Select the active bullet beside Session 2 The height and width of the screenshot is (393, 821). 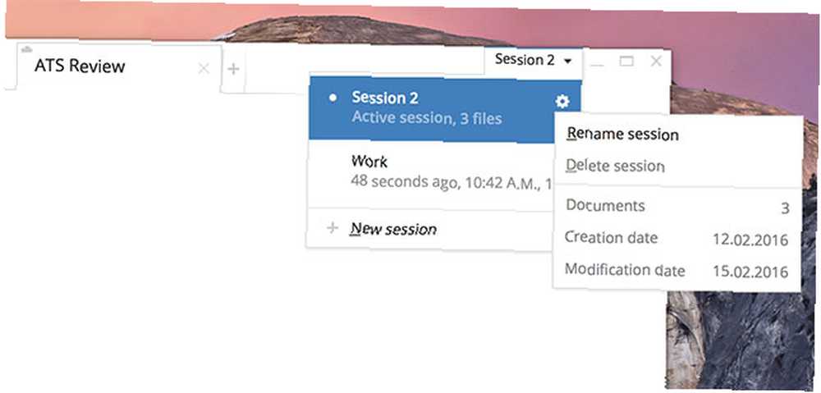tap(333, 98)
